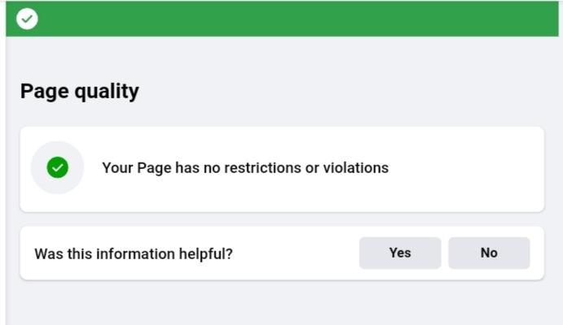Screen dimensions: 563x325
Task: Click the white checkmark icon in green banner
Action: 27,19
